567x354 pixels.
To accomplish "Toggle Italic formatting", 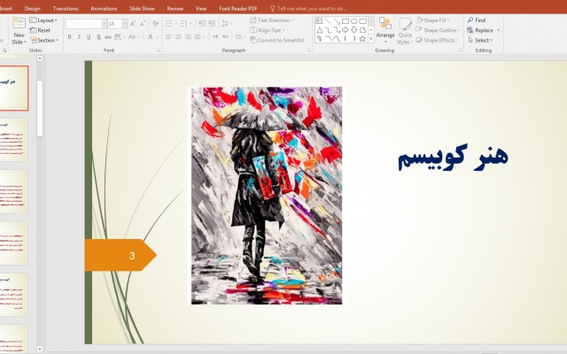I will tap(79, 37).
